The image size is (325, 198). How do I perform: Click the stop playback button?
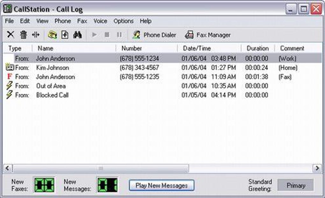107,35
